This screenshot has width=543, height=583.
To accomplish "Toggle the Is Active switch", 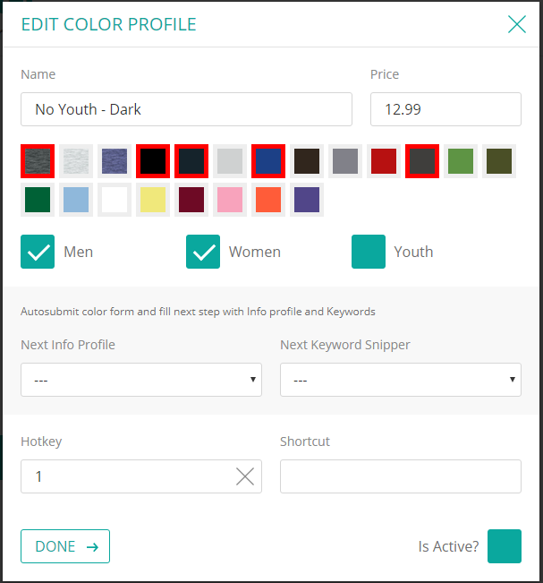I will [504, 546].
